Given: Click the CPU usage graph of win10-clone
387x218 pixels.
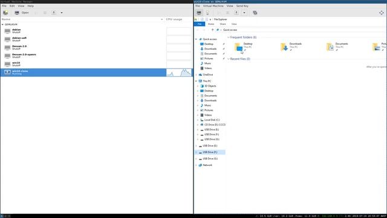Looking at the screenshot, I should [179, 73].
